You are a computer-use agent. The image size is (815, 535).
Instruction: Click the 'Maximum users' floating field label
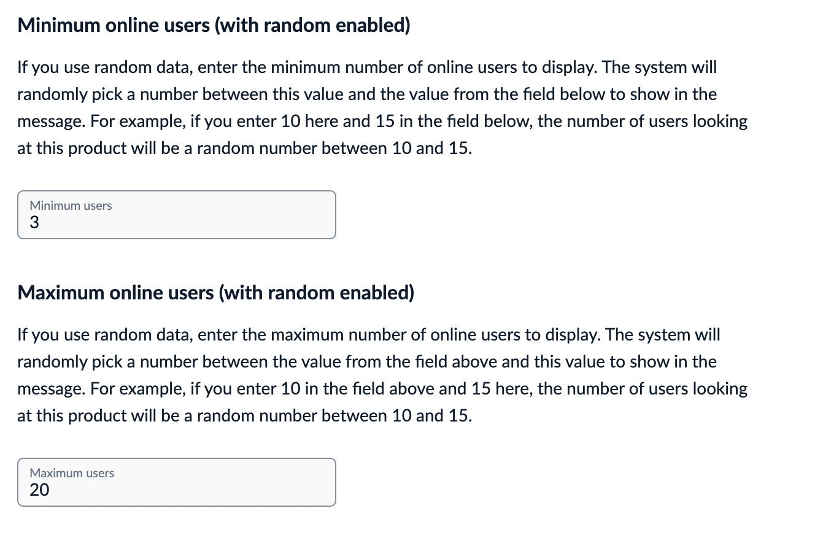(72, 473)
